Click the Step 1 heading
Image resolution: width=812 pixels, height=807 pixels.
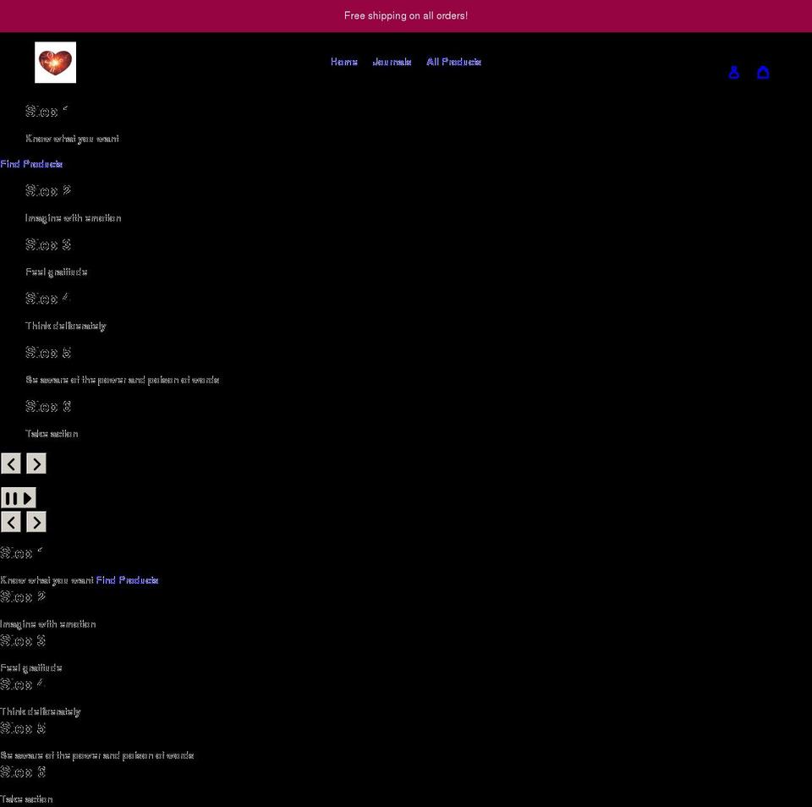coord(46,112)
